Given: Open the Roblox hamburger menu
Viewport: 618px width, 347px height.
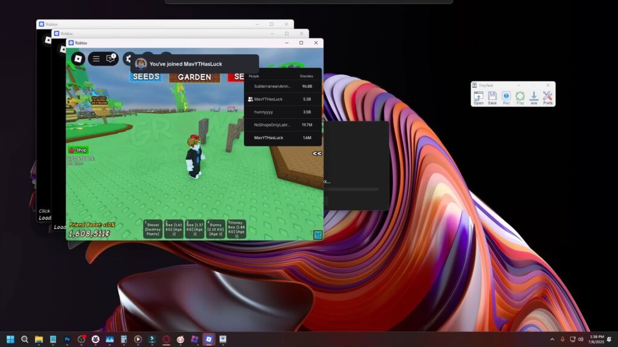Looking at the screenshot, I should click(x=96, y=58).
